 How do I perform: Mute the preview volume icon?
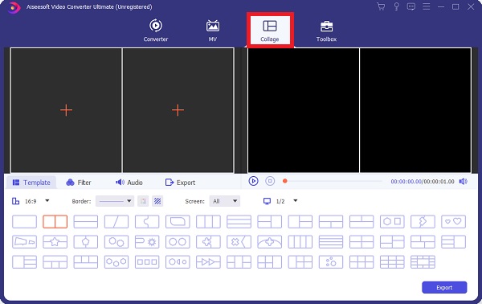(463, 182)
